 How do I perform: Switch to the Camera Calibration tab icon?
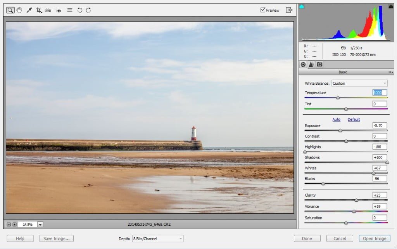(319, 64)
